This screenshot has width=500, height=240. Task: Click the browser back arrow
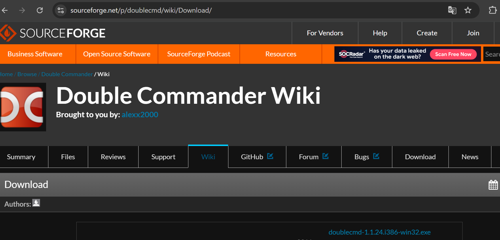pyautogui.click(x=5, y=10)
